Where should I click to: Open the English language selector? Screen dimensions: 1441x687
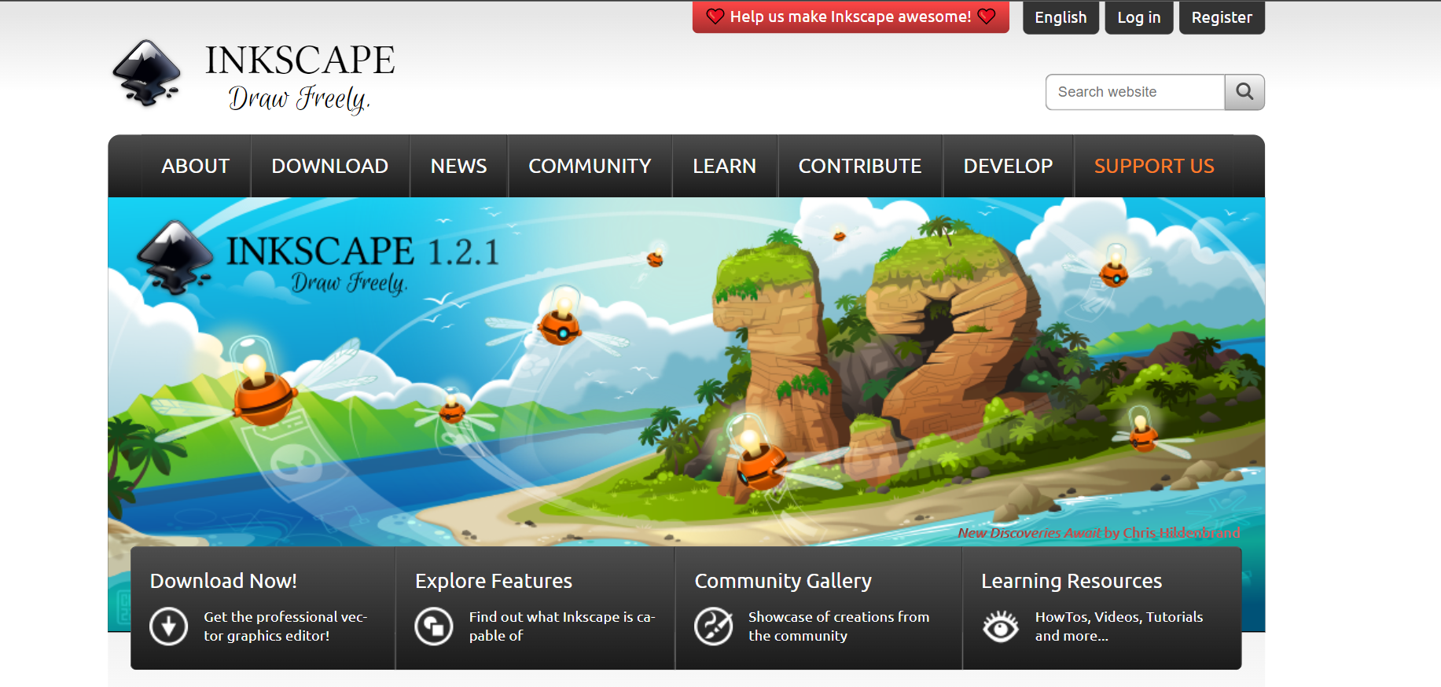pyautogui.click(x=1061, y=17)
